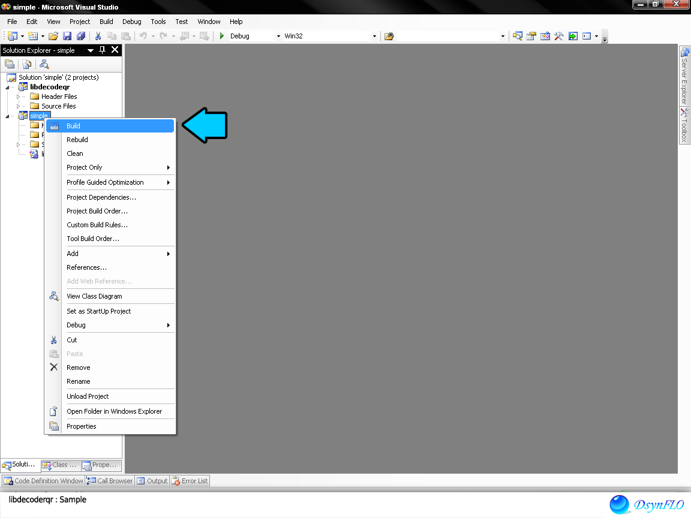The image size is (691, 518).
Task: Select Project Dependencies... menu entry
Action: (x=110, y=197)
